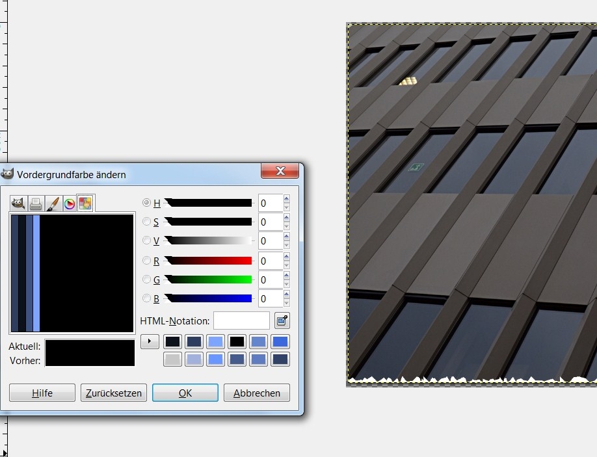The height and width of the screenshot is (457, 597).
Task: Click the current color preview (Aktuell)
Action: 90,346
